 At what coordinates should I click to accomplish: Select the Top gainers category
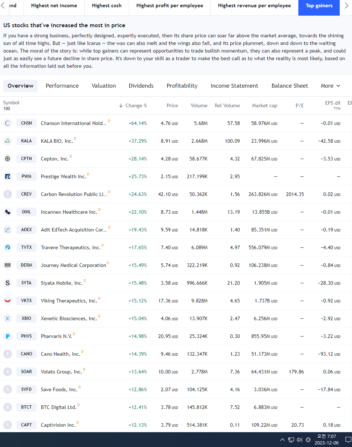click(x=319, y=6)
